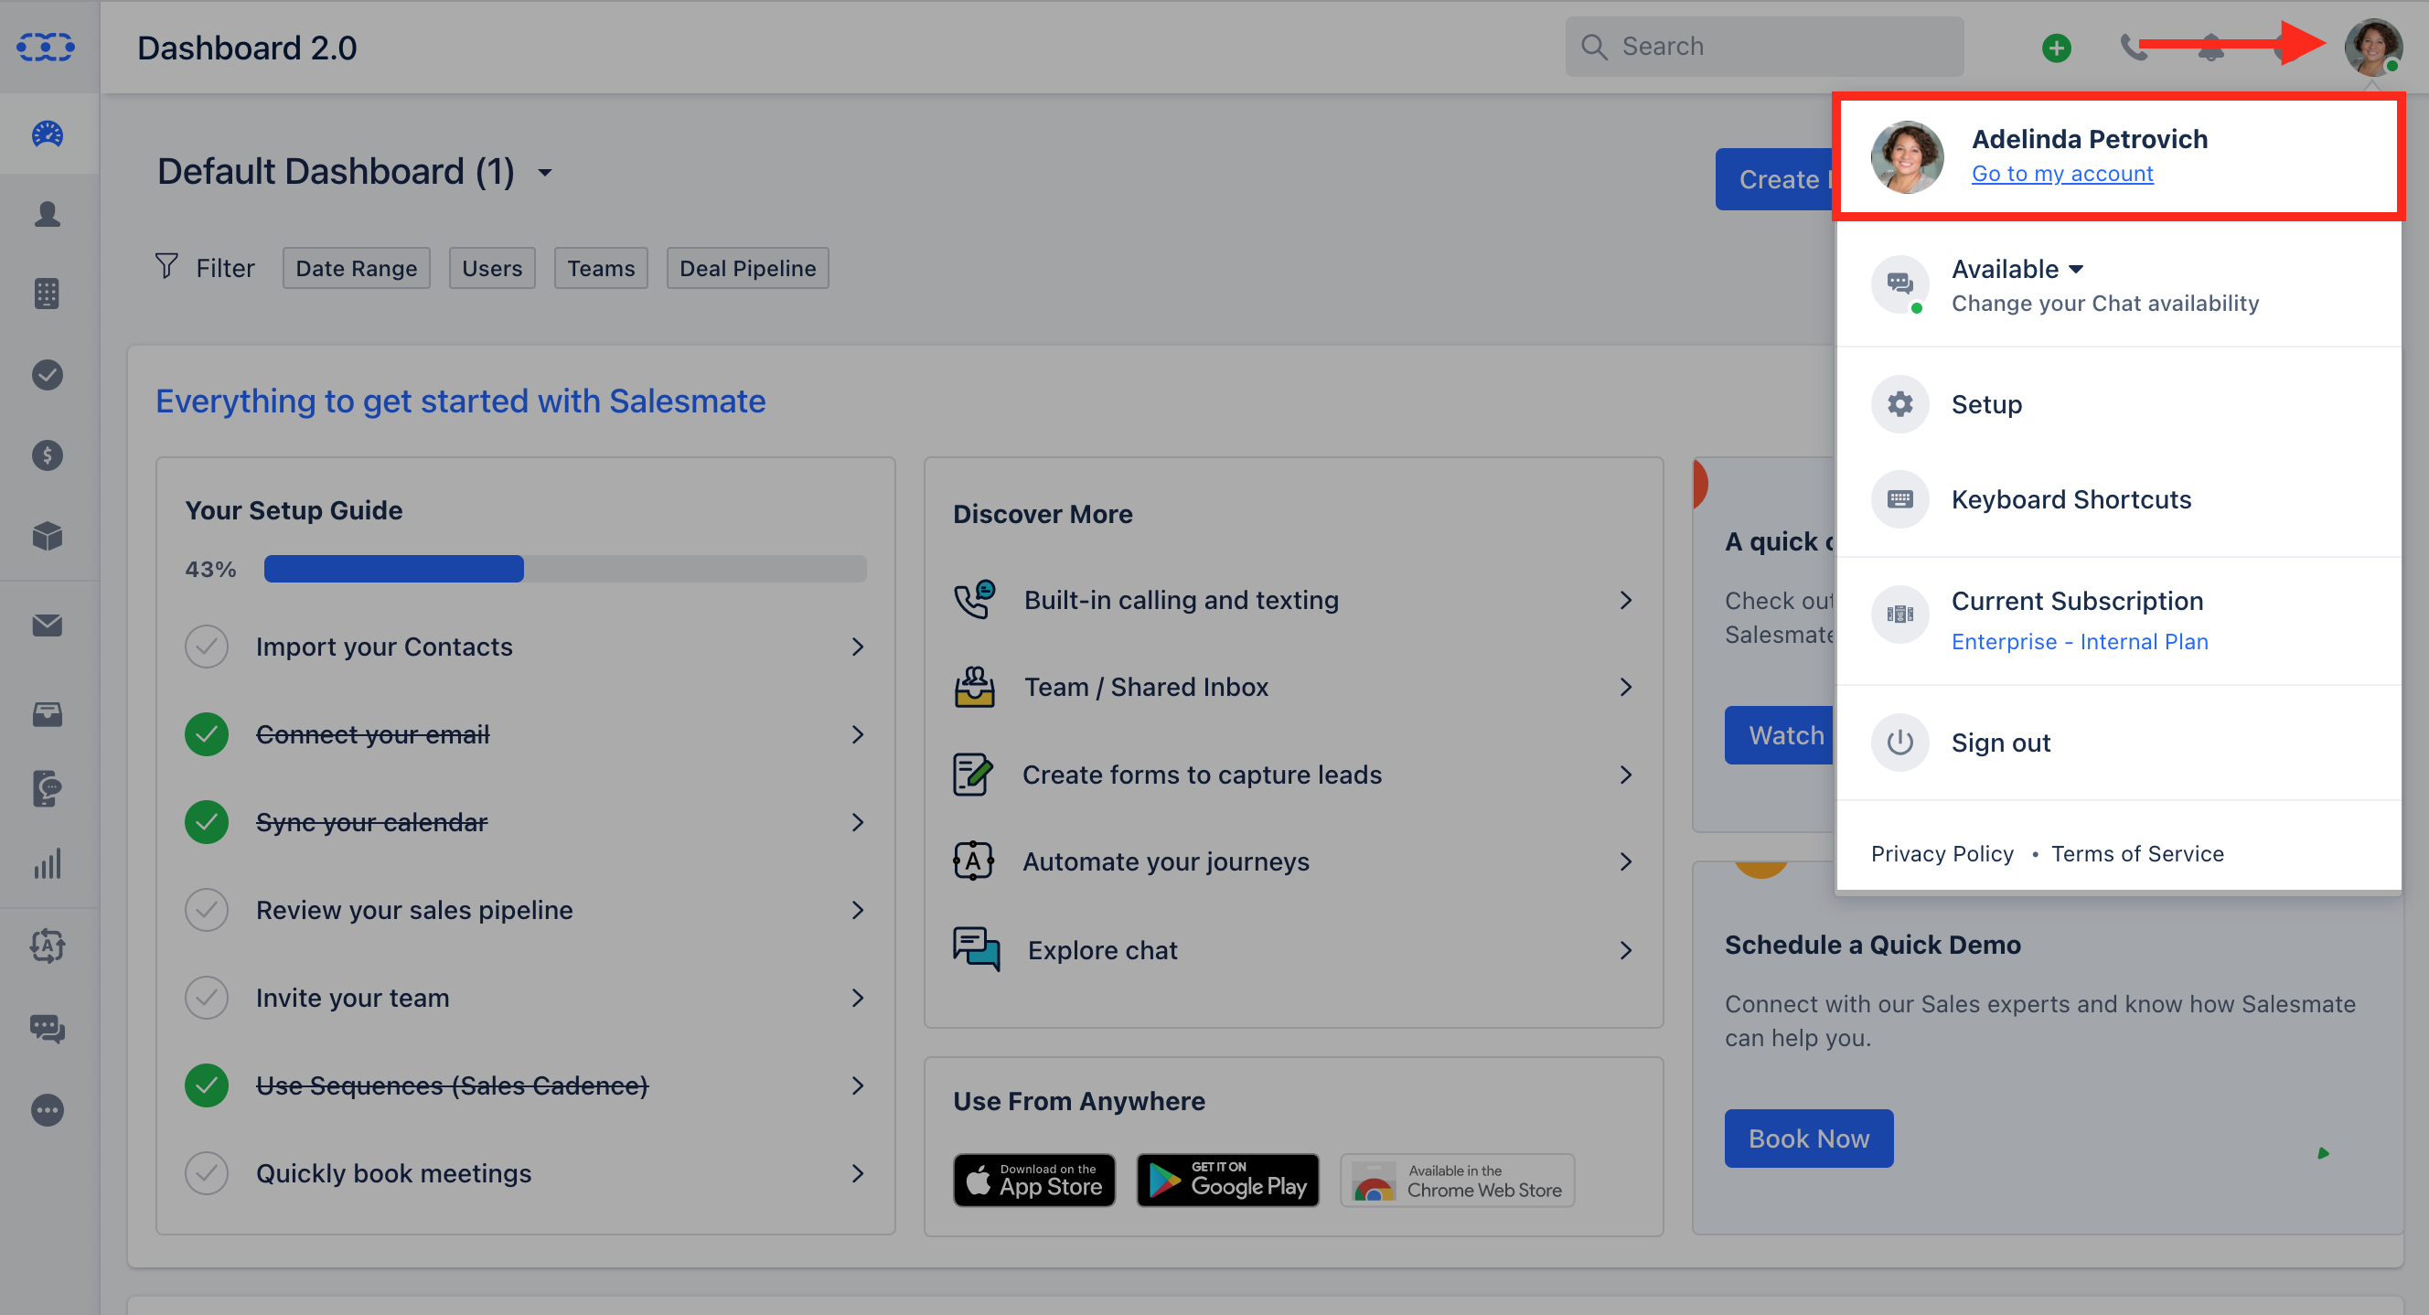Open Companies building icon in sidebar
Image resolution: width=2429 pixels, height=1315 pixels.
click(x=48, y=294)
